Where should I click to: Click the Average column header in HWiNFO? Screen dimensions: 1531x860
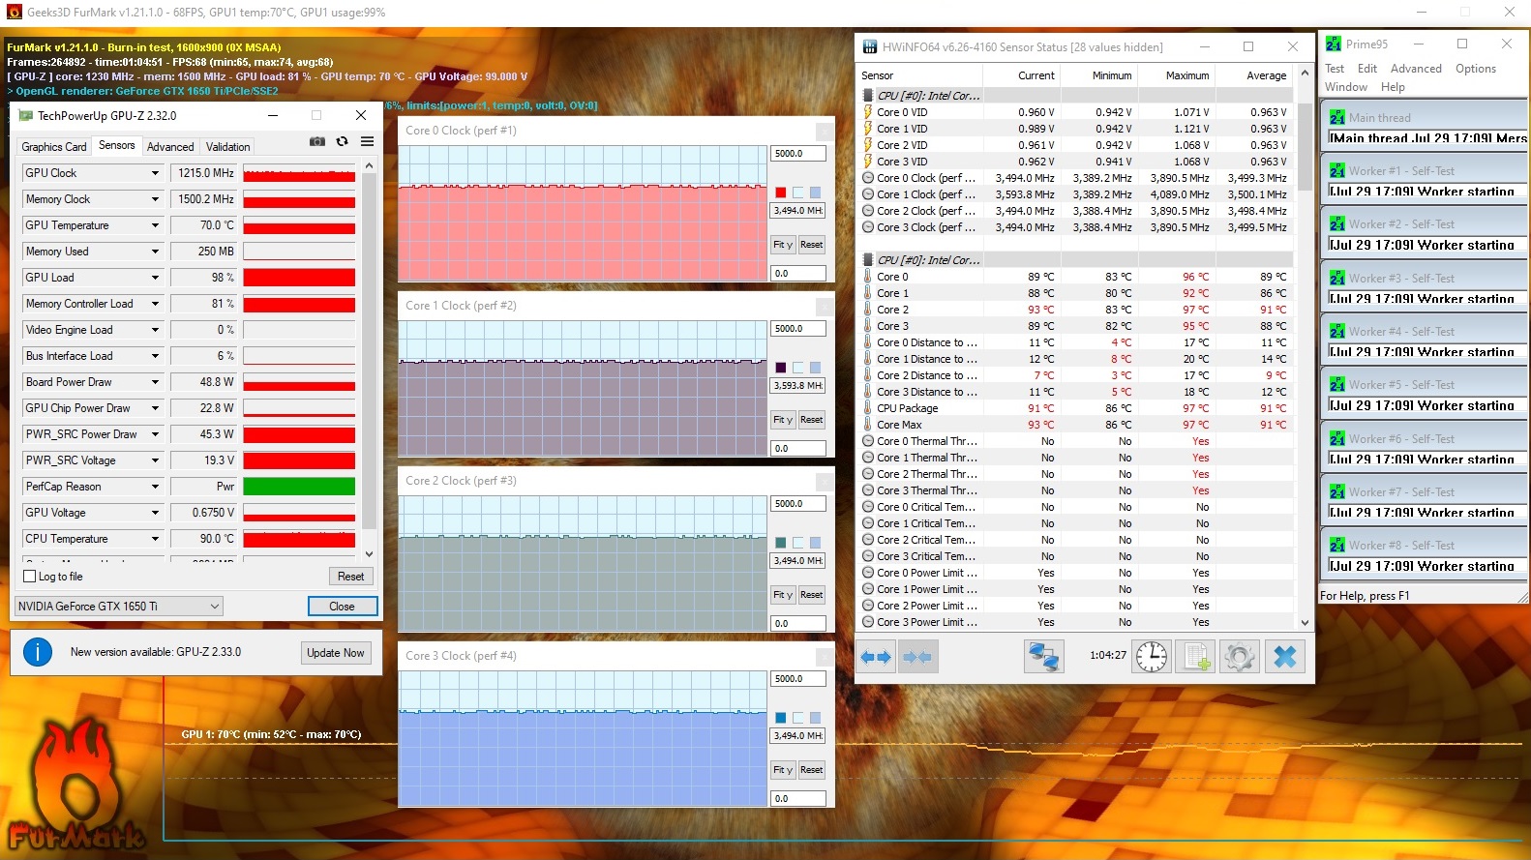[x=1253, y=75]
